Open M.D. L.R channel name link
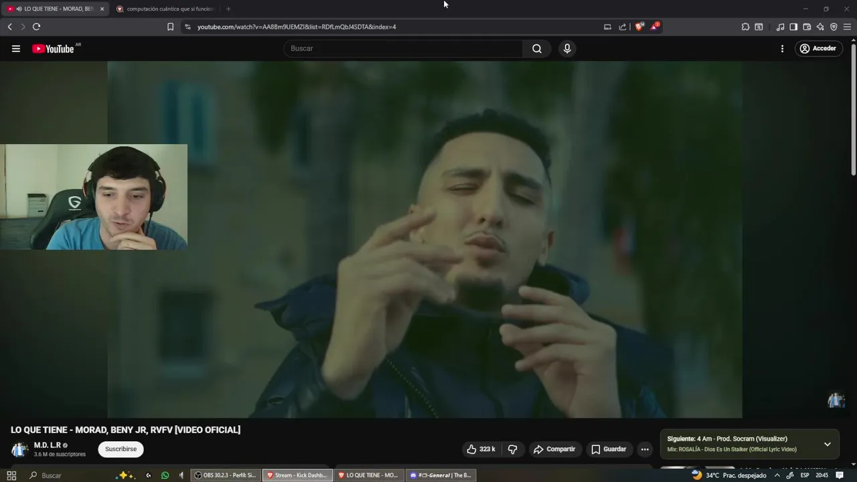 coord(47,445)
